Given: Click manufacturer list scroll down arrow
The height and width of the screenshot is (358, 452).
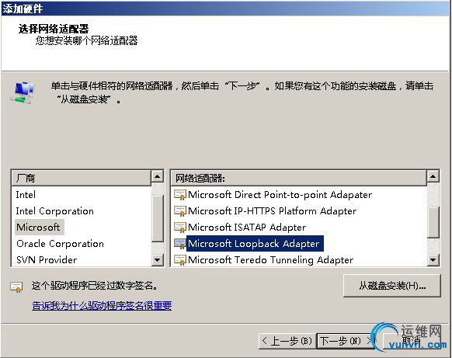Looking at the screenshot, I should (158, 260).
